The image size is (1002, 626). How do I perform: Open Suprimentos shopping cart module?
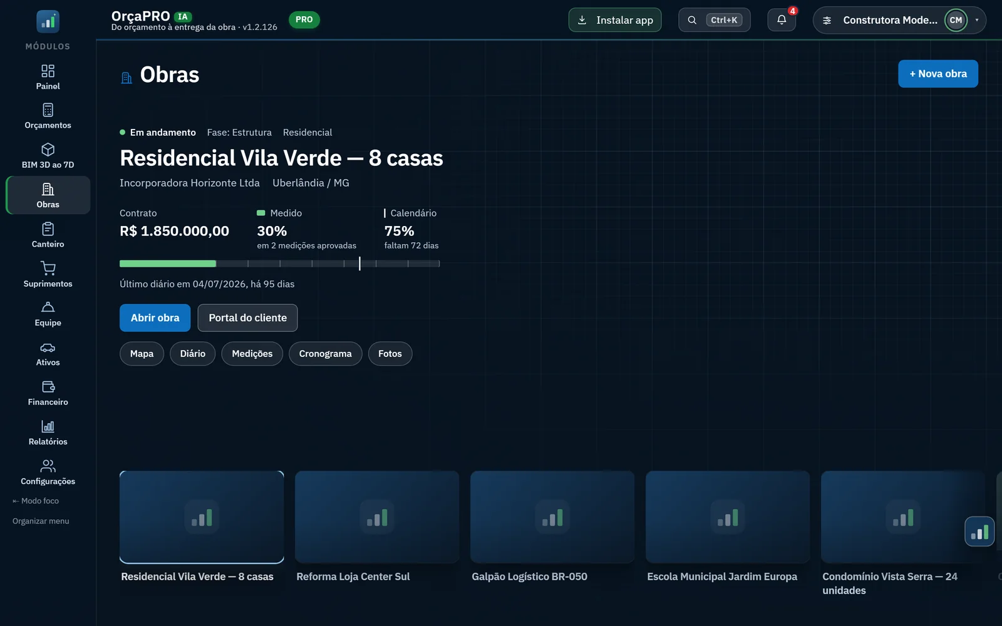[x=48, y=274]
